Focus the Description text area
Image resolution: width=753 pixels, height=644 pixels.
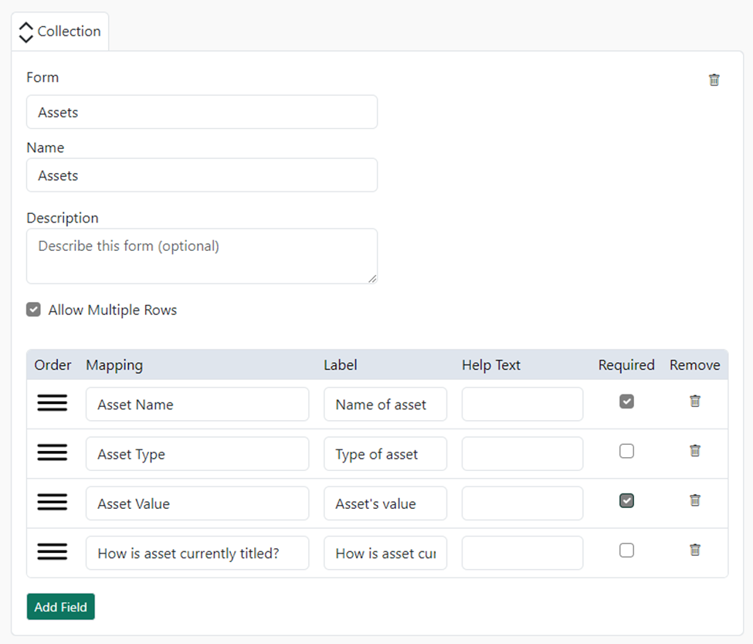point(202,256)
